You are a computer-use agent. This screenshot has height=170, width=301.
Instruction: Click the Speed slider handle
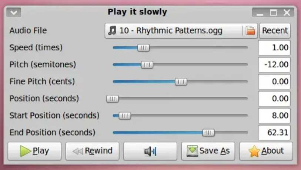[x=144, y=48]
